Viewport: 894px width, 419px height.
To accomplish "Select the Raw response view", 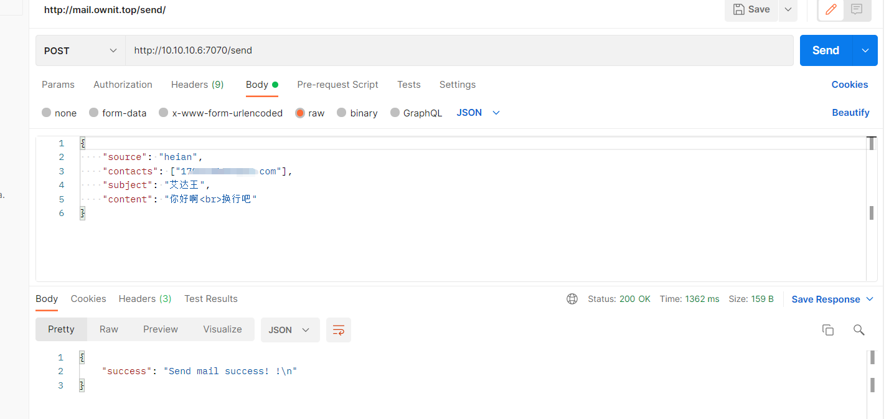I will coord(109,329).
